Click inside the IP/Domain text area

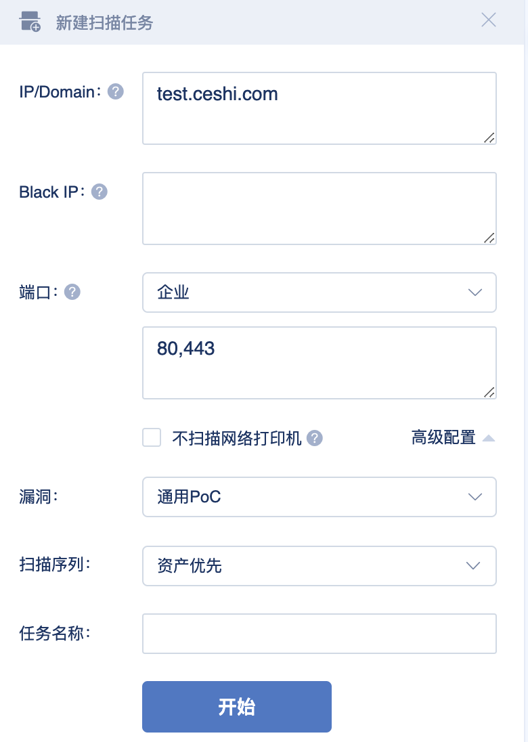coord(320,108)
